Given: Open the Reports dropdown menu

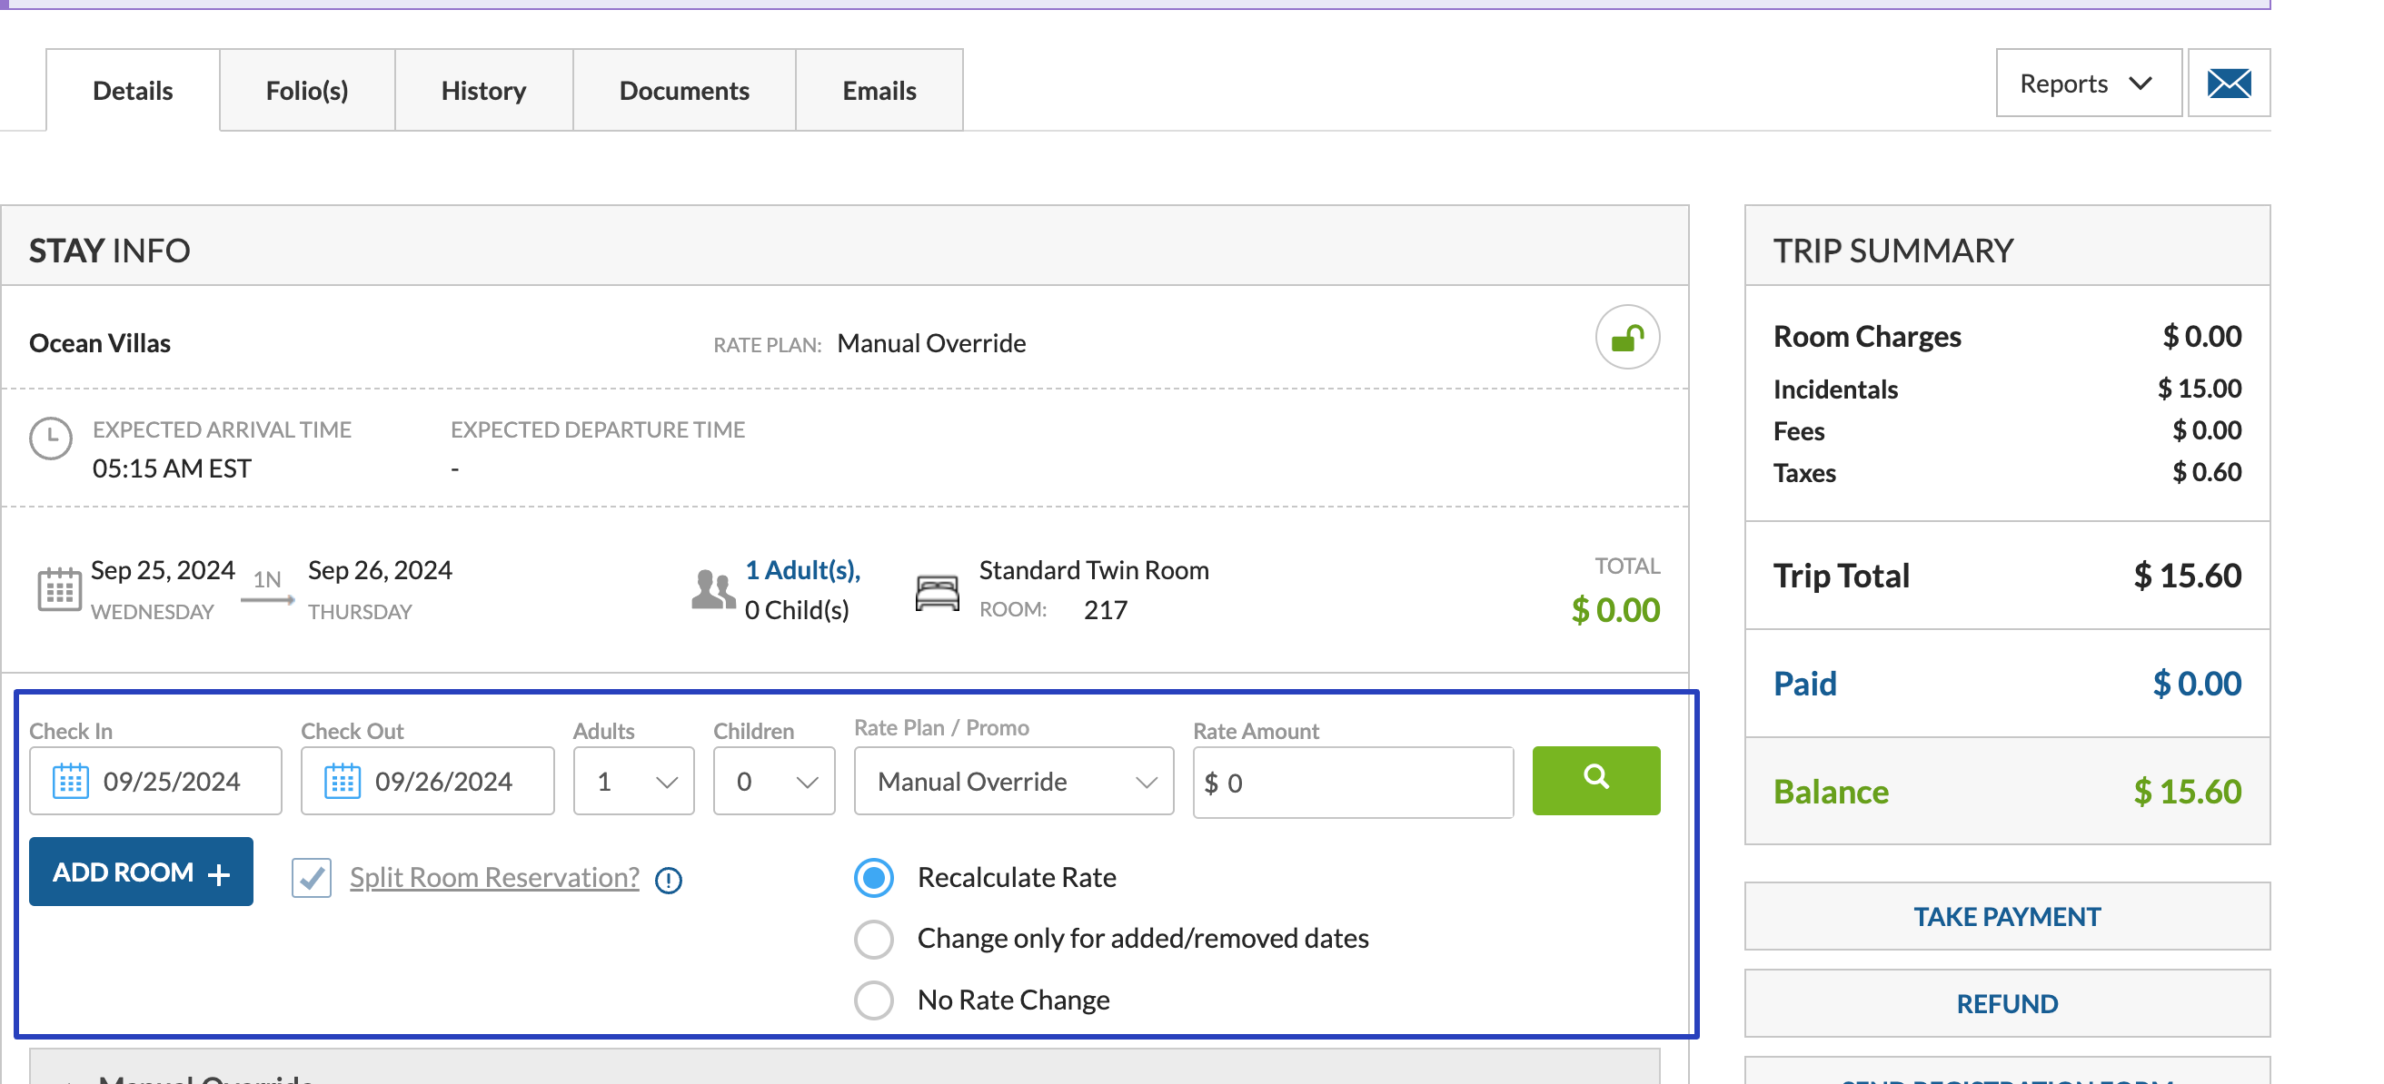Looking at the screenshot, I should [x=2088, y=84].
